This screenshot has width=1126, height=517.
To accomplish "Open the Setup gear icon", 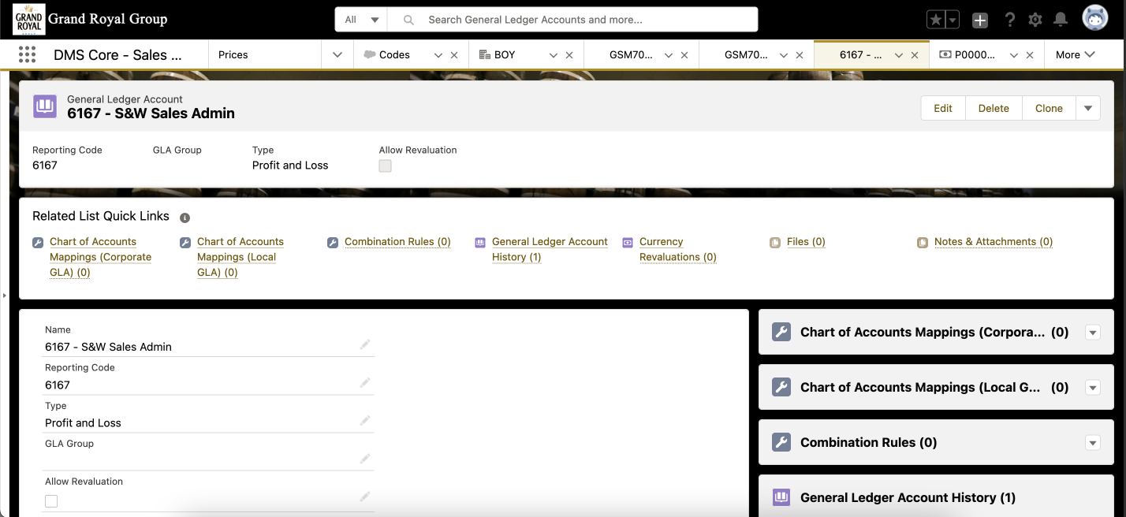I will (x=1035, y=20).
